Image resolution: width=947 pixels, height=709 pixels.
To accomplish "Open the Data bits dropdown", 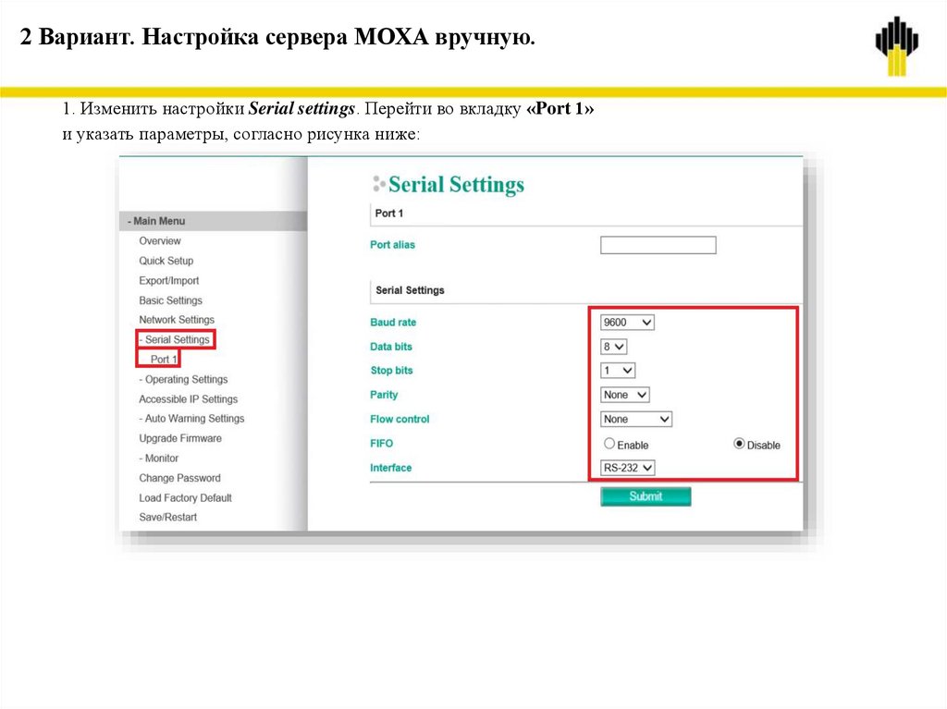I will [x=612, y=346].
